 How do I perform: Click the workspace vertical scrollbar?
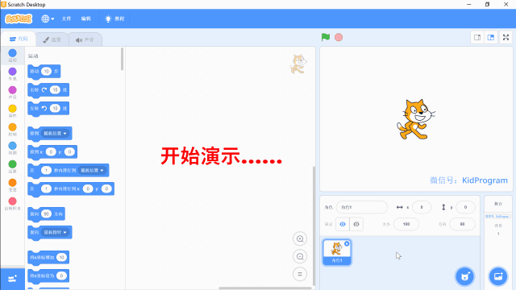coord(314,226)
